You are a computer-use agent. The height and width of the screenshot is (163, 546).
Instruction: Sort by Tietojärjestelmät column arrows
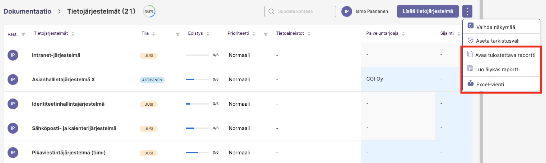coord(73,34)
